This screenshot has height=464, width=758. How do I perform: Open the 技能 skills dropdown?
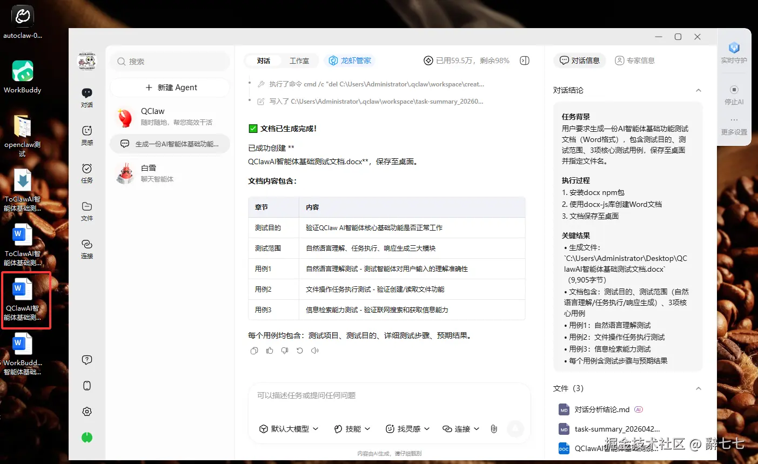point(352,429)
